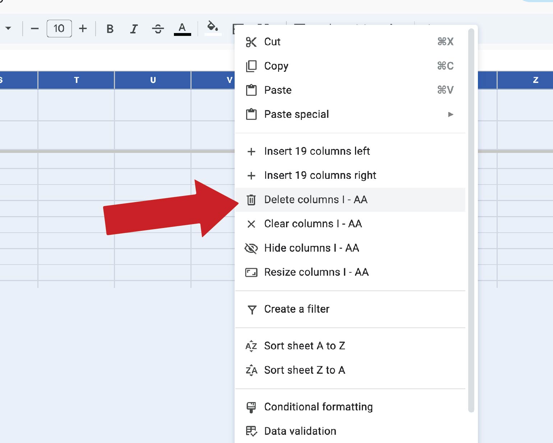This screenshot has width=553, height=443.
Task: Click the hidden-eye icon beside Hide columns
Action: 252,248
